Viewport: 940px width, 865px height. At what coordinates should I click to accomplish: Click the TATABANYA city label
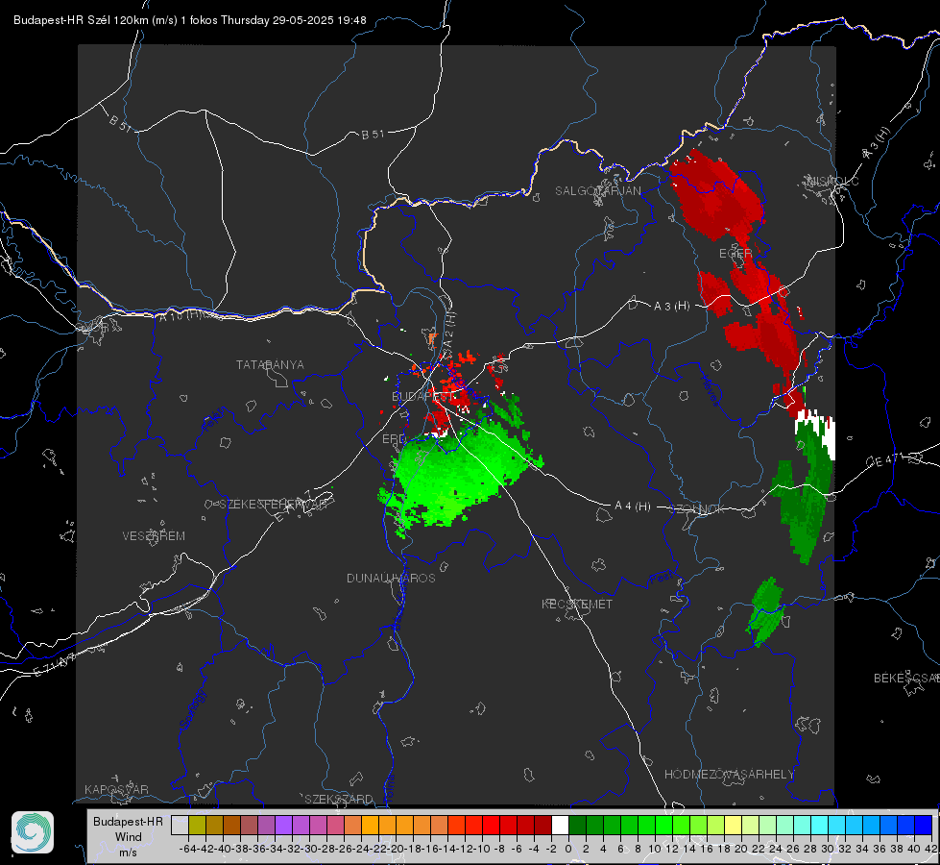tap(270, 364)
